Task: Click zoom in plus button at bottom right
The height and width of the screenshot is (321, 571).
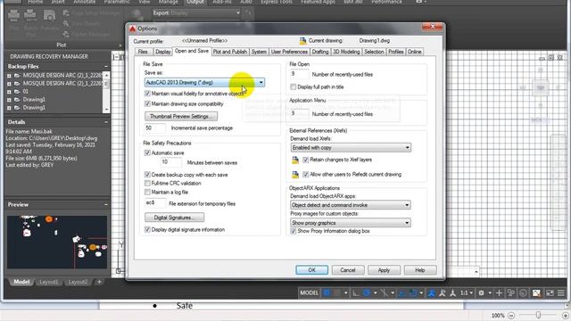Action: (566, 316)
